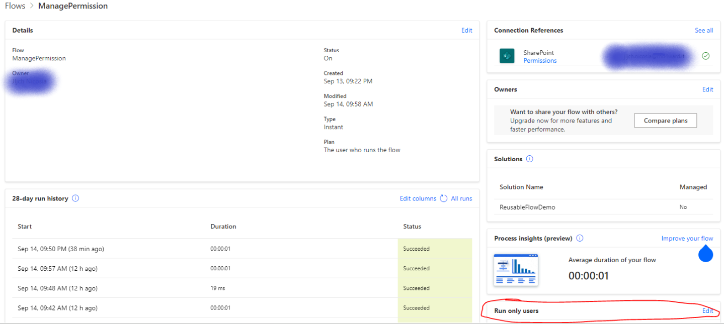Click the info icon beside Process insights
Screen dimensions: 724x324
(580, 238)
